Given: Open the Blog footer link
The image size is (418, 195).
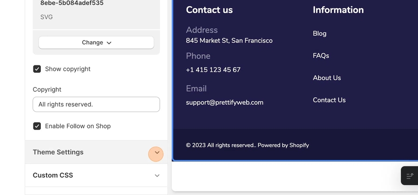Looking at the screenshot, I should pyautogui.click(x=320, y=33).
